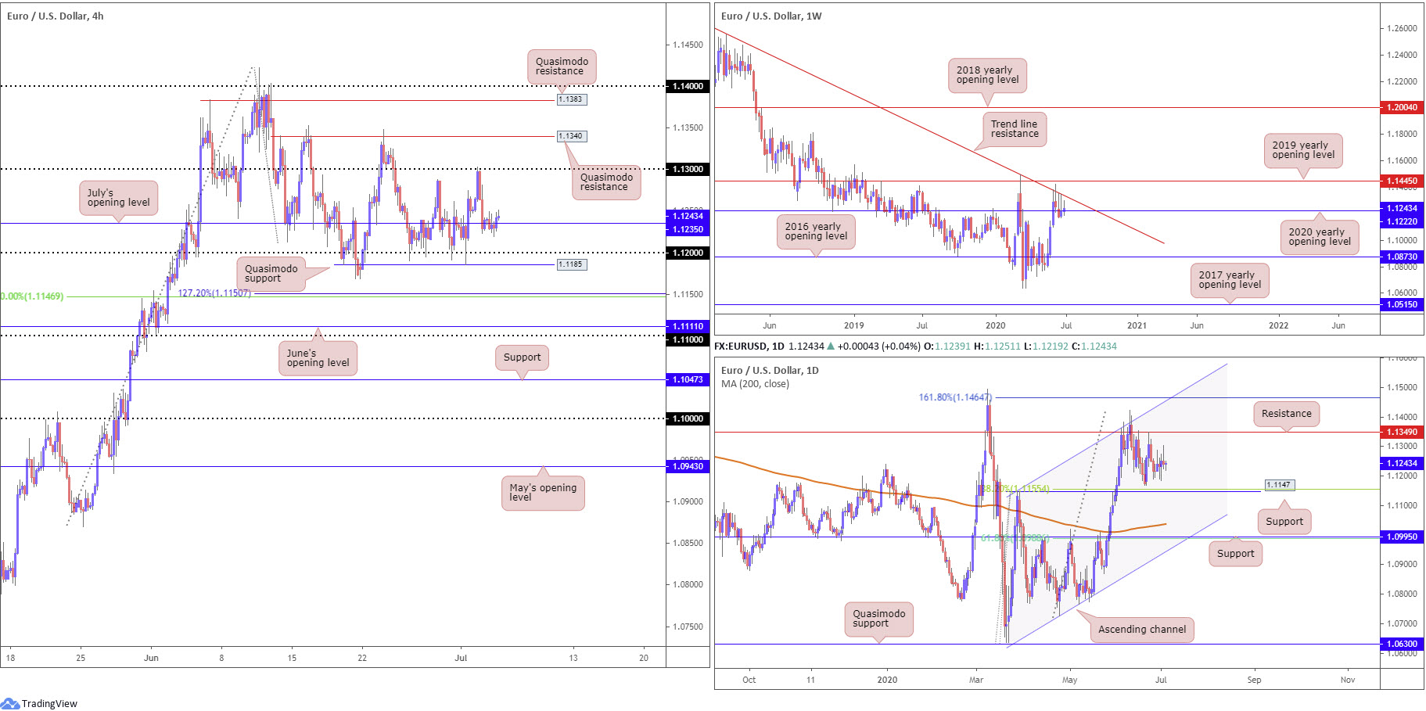Image resolution: width=1426 pixels, height=711 pixels.
Task: Click the 1.12434 current price label on the 4h axis
Action: [688, 216]
